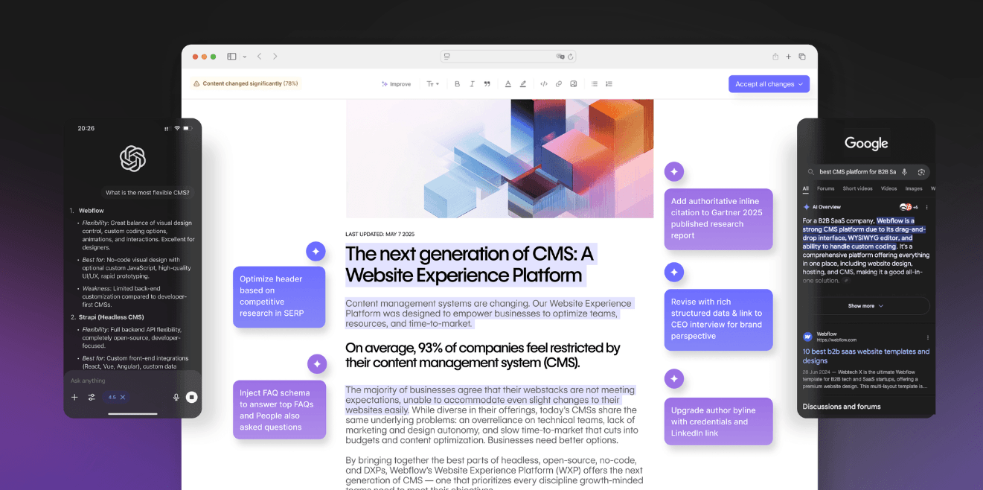
Task: Click the highlighter pen icon
Action: coord(523,84)
